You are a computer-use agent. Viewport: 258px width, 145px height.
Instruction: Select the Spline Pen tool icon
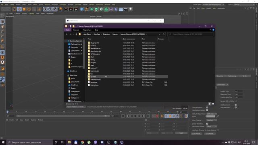[87, 9]
